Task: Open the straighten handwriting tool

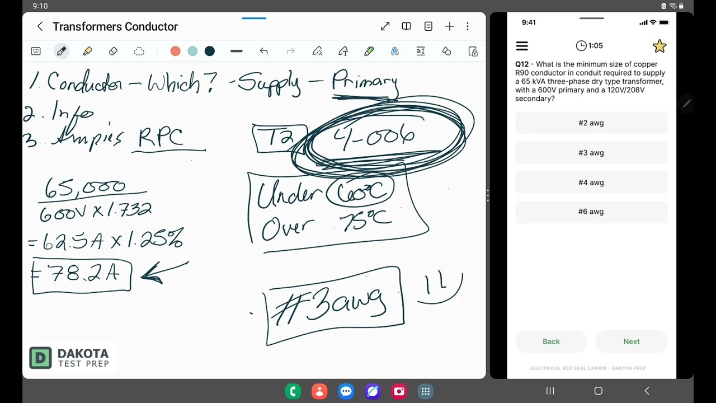Action: click(343, 51)
